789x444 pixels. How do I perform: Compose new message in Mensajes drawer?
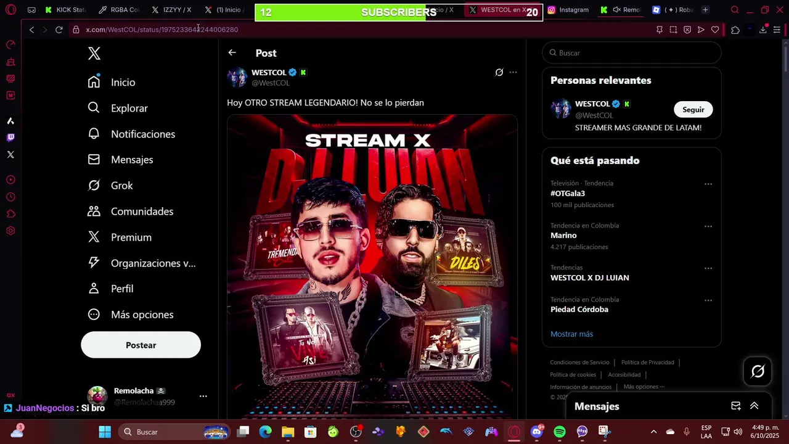(x=736, y=406)
